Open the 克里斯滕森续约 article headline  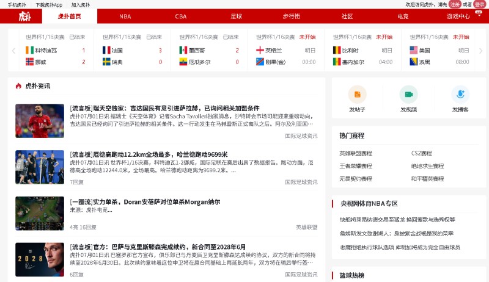(158, 247)
